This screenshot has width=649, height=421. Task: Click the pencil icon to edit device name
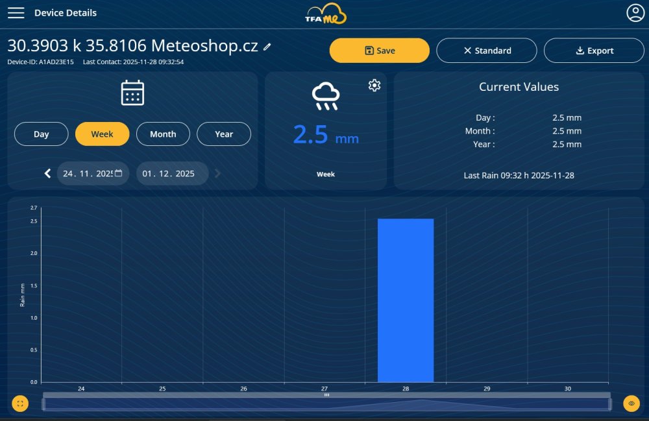(x=267, y=47)
